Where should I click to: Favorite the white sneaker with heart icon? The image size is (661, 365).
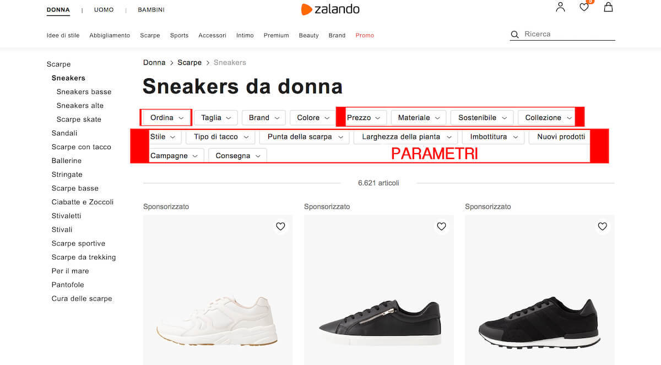[x=280, y=226]
